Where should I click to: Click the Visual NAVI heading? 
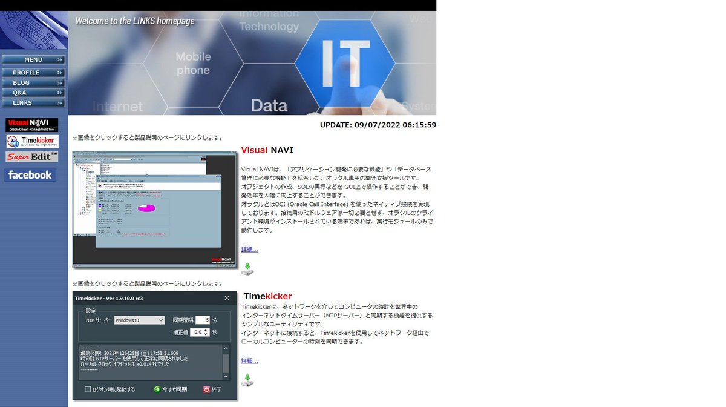pos(267,150)
